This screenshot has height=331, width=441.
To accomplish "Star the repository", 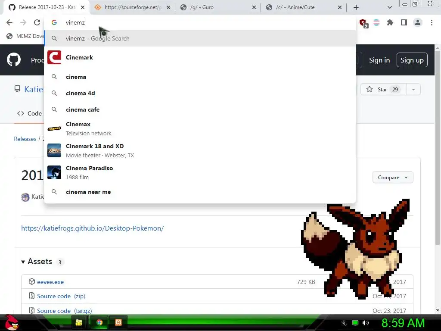I will tap(383, 90).
